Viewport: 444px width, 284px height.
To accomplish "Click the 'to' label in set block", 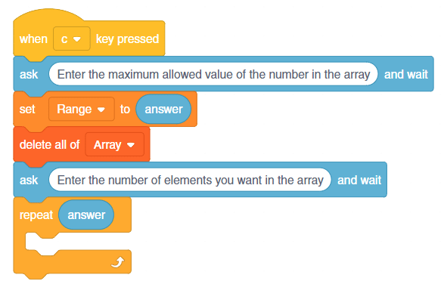I will 125,110.
